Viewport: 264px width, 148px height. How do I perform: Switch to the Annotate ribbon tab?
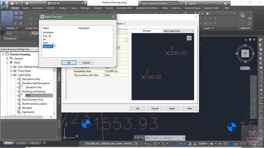coord(38,8)
